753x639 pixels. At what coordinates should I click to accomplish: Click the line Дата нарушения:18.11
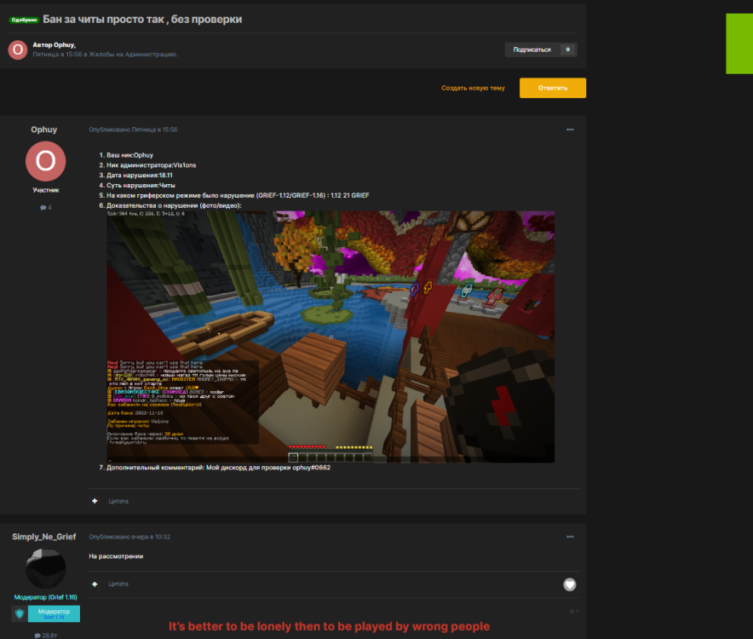tap(139, 176)
